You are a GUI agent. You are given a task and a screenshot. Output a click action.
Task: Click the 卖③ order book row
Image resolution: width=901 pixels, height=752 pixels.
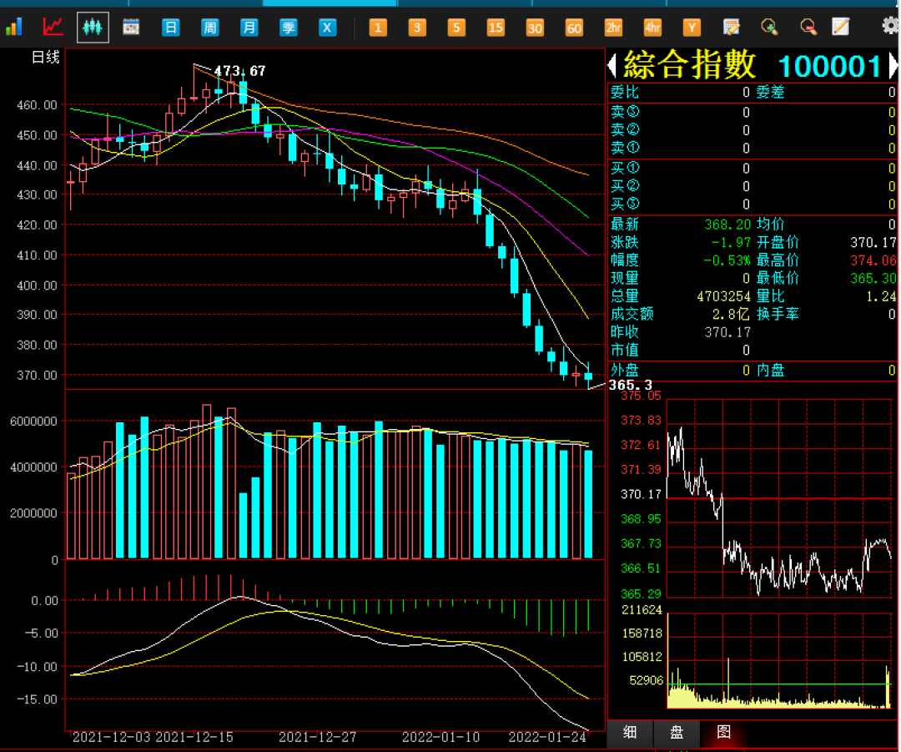753,112
